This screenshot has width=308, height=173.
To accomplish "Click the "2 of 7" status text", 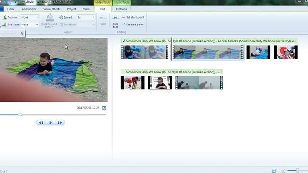I will pos(4,171).
